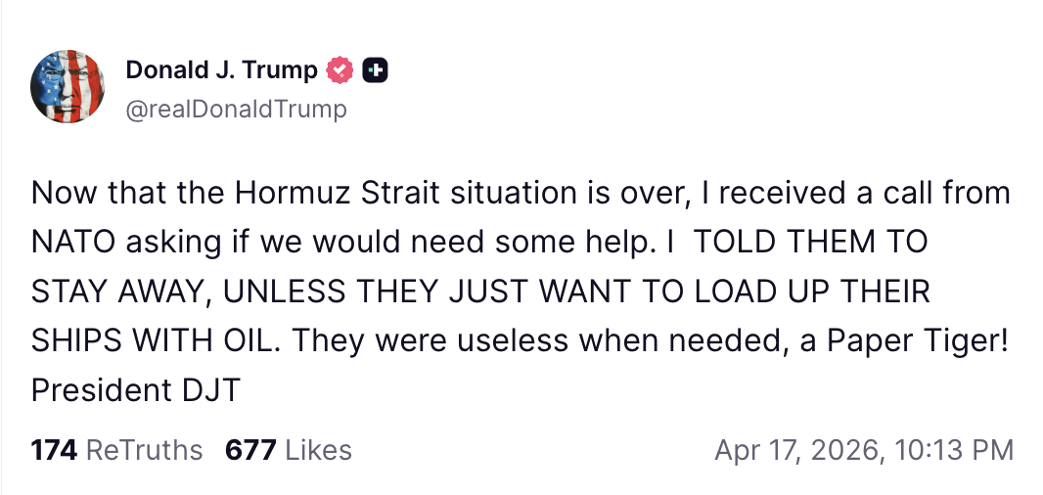Click the President DJT signature line
Viewport: 1043px width, 495px height.
tap(135, 389)
